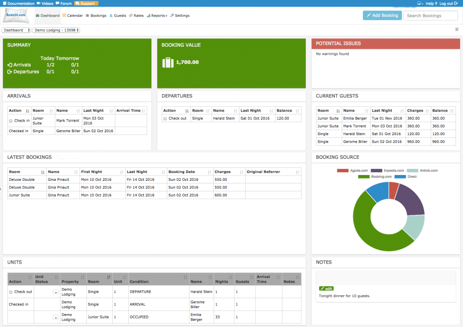Click the Beds24 logo
The width and height of the screenshot is (463, 327).
click(x=16, y=15)
